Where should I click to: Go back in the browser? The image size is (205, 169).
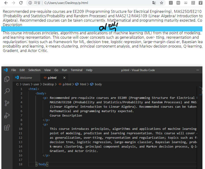tap(6, 3)
